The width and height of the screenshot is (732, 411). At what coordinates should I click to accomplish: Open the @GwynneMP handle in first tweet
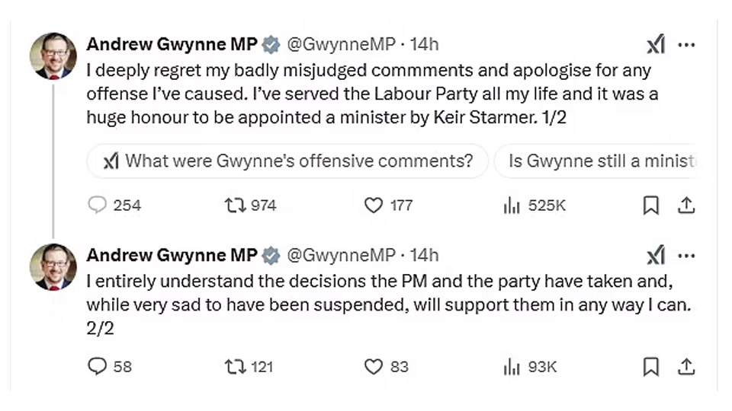click(340, 44)
